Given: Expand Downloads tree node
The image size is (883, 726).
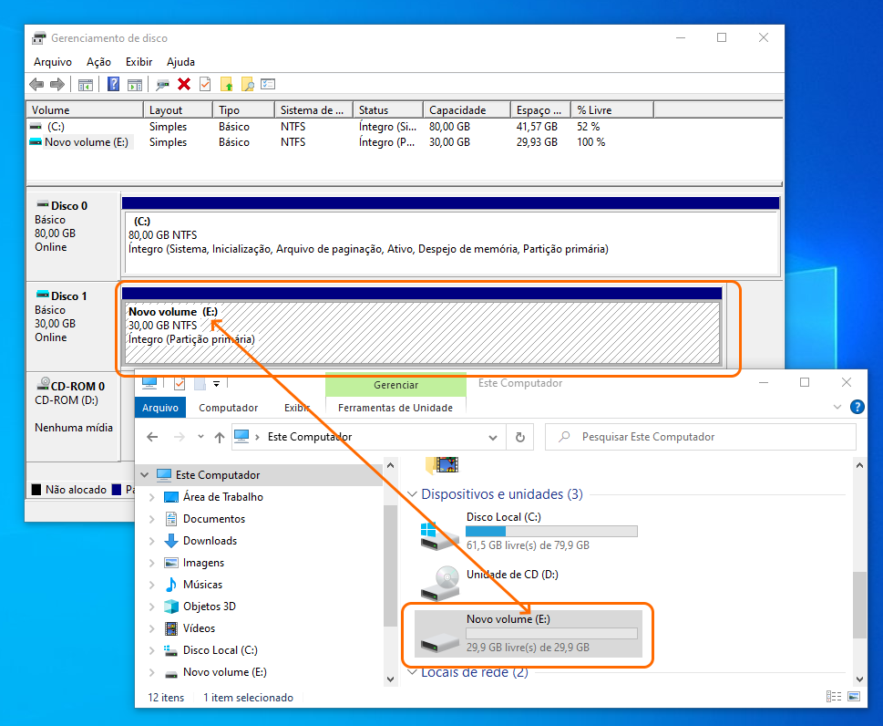Looking at the screenshot, I should click(x=151, y=541).
